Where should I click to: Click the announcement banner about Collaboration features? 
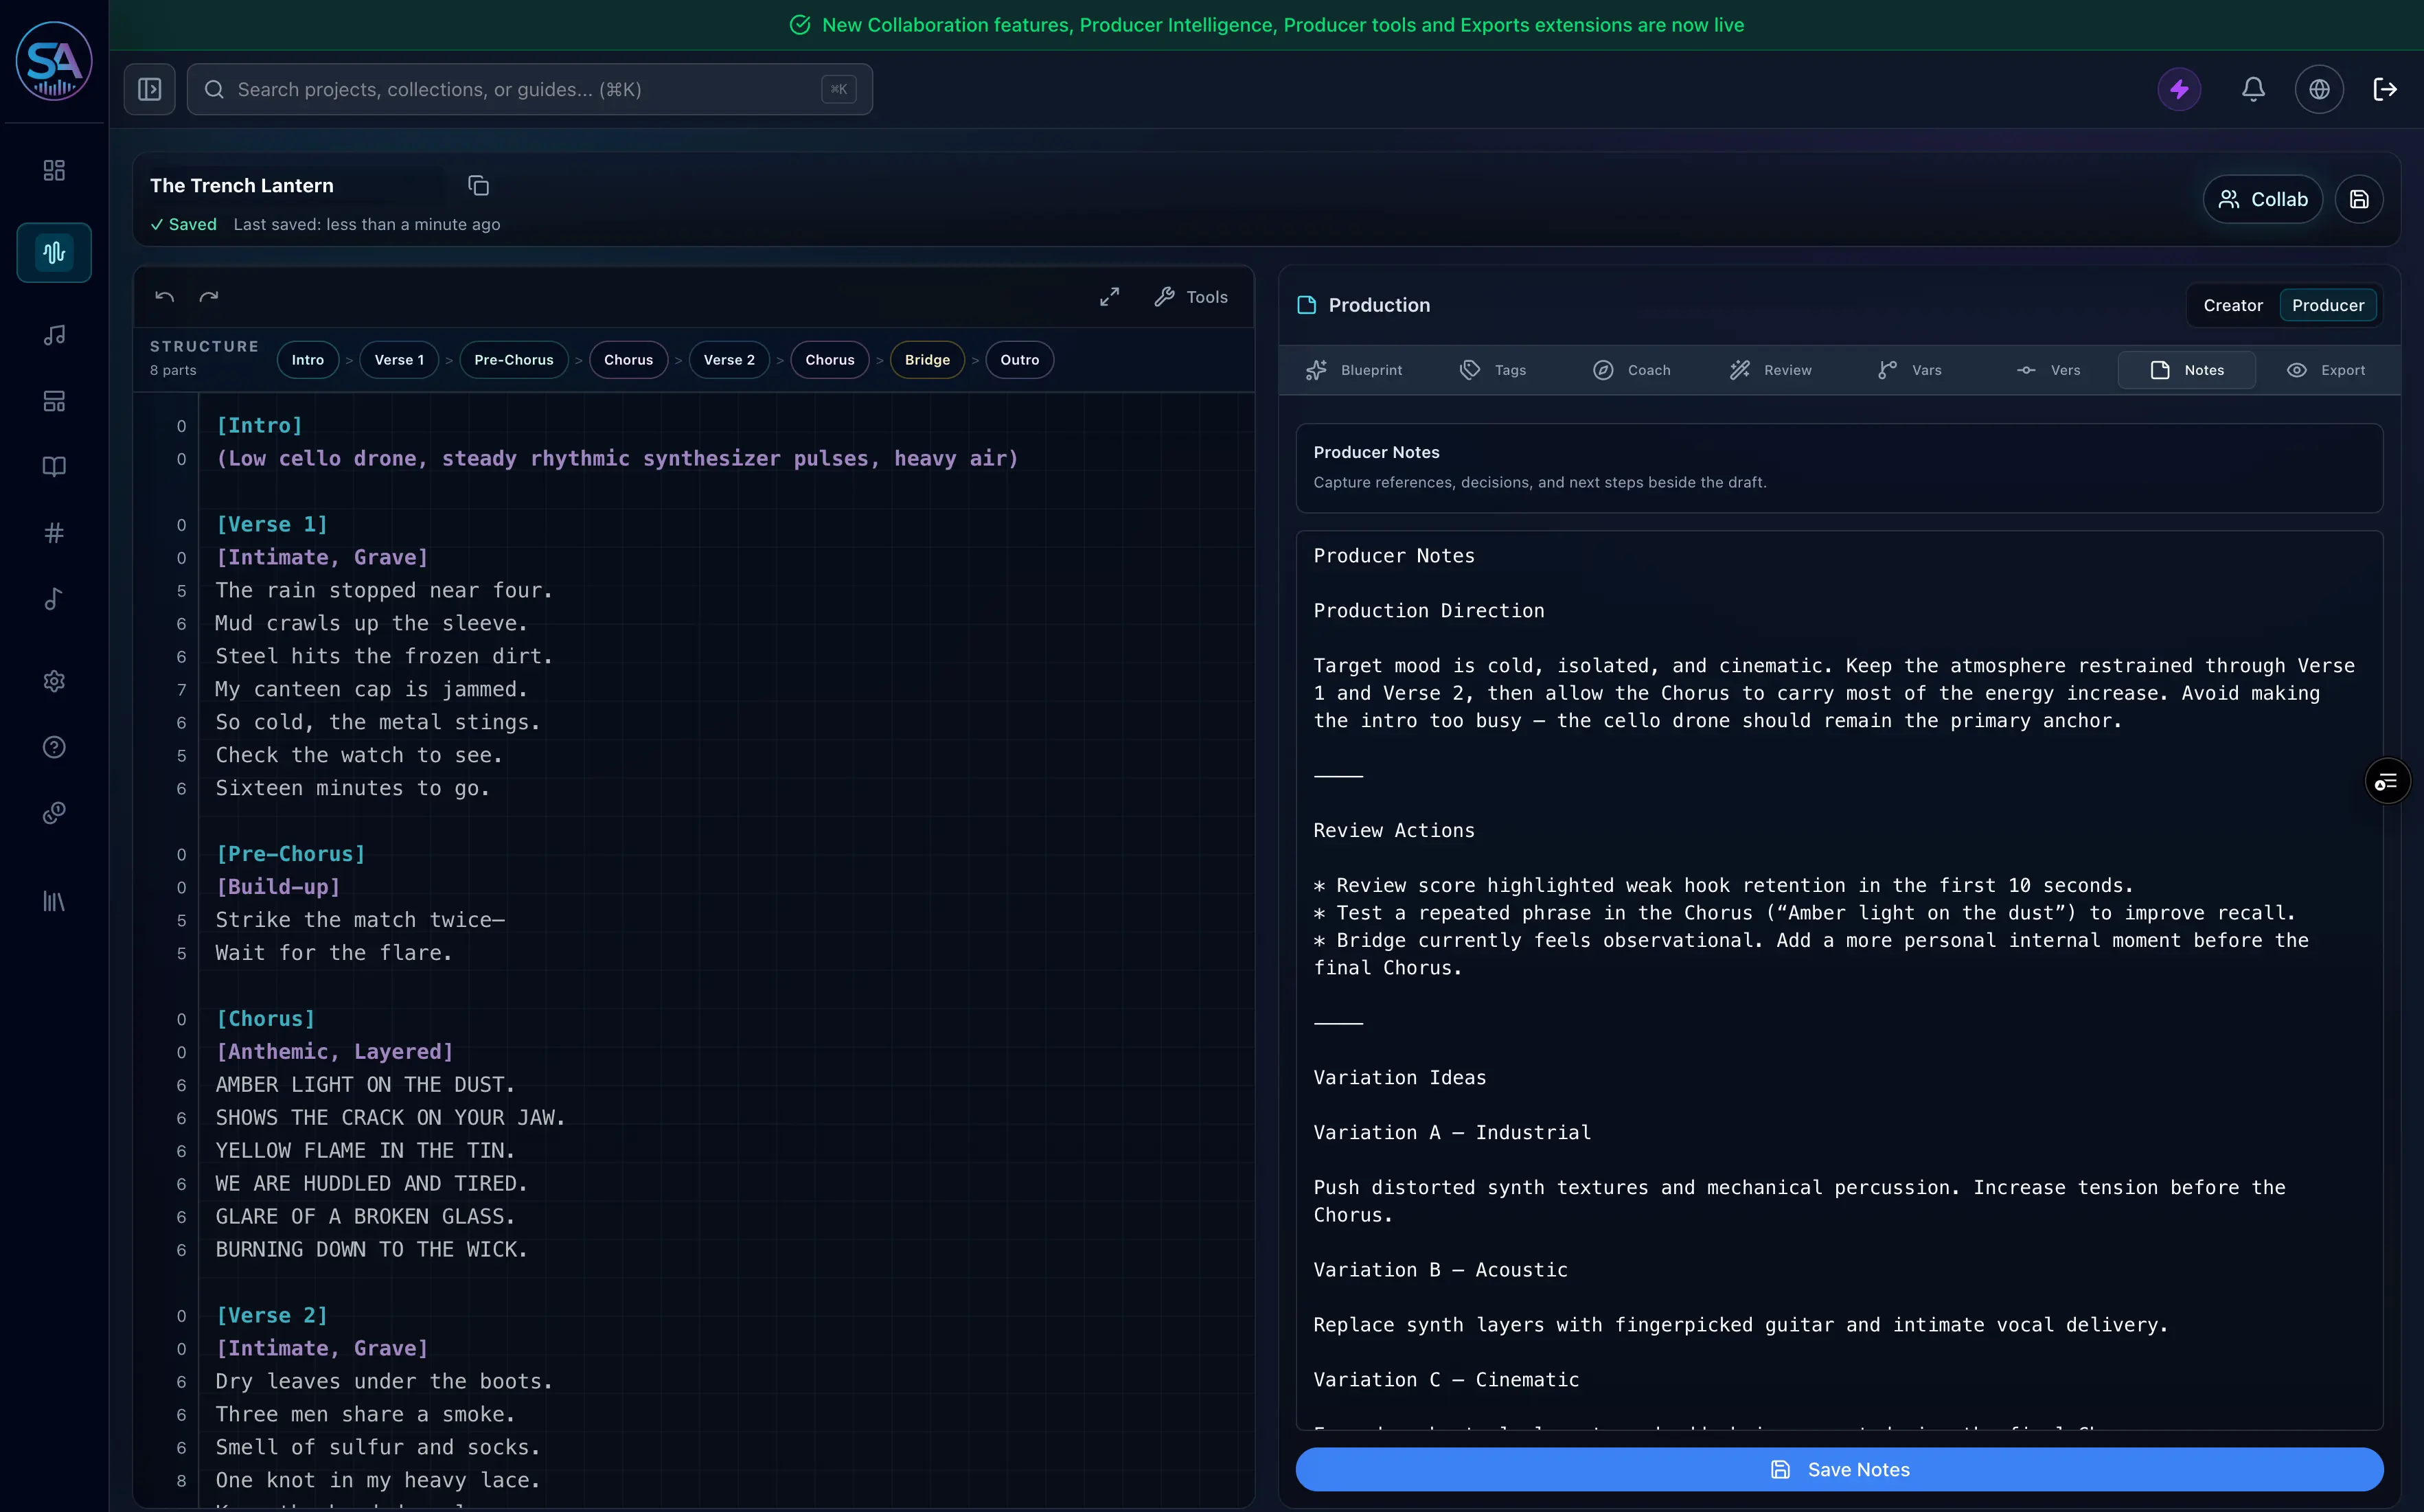click(x=1266, y=25)
